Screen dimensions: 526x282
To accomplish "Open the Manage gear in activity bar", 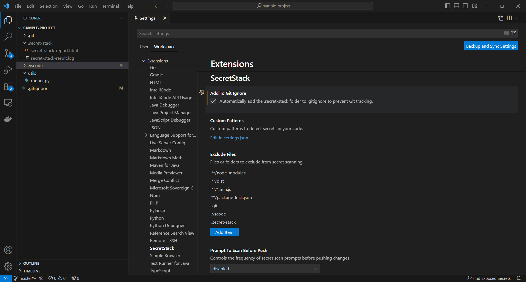I will click(x=8, y=266).
